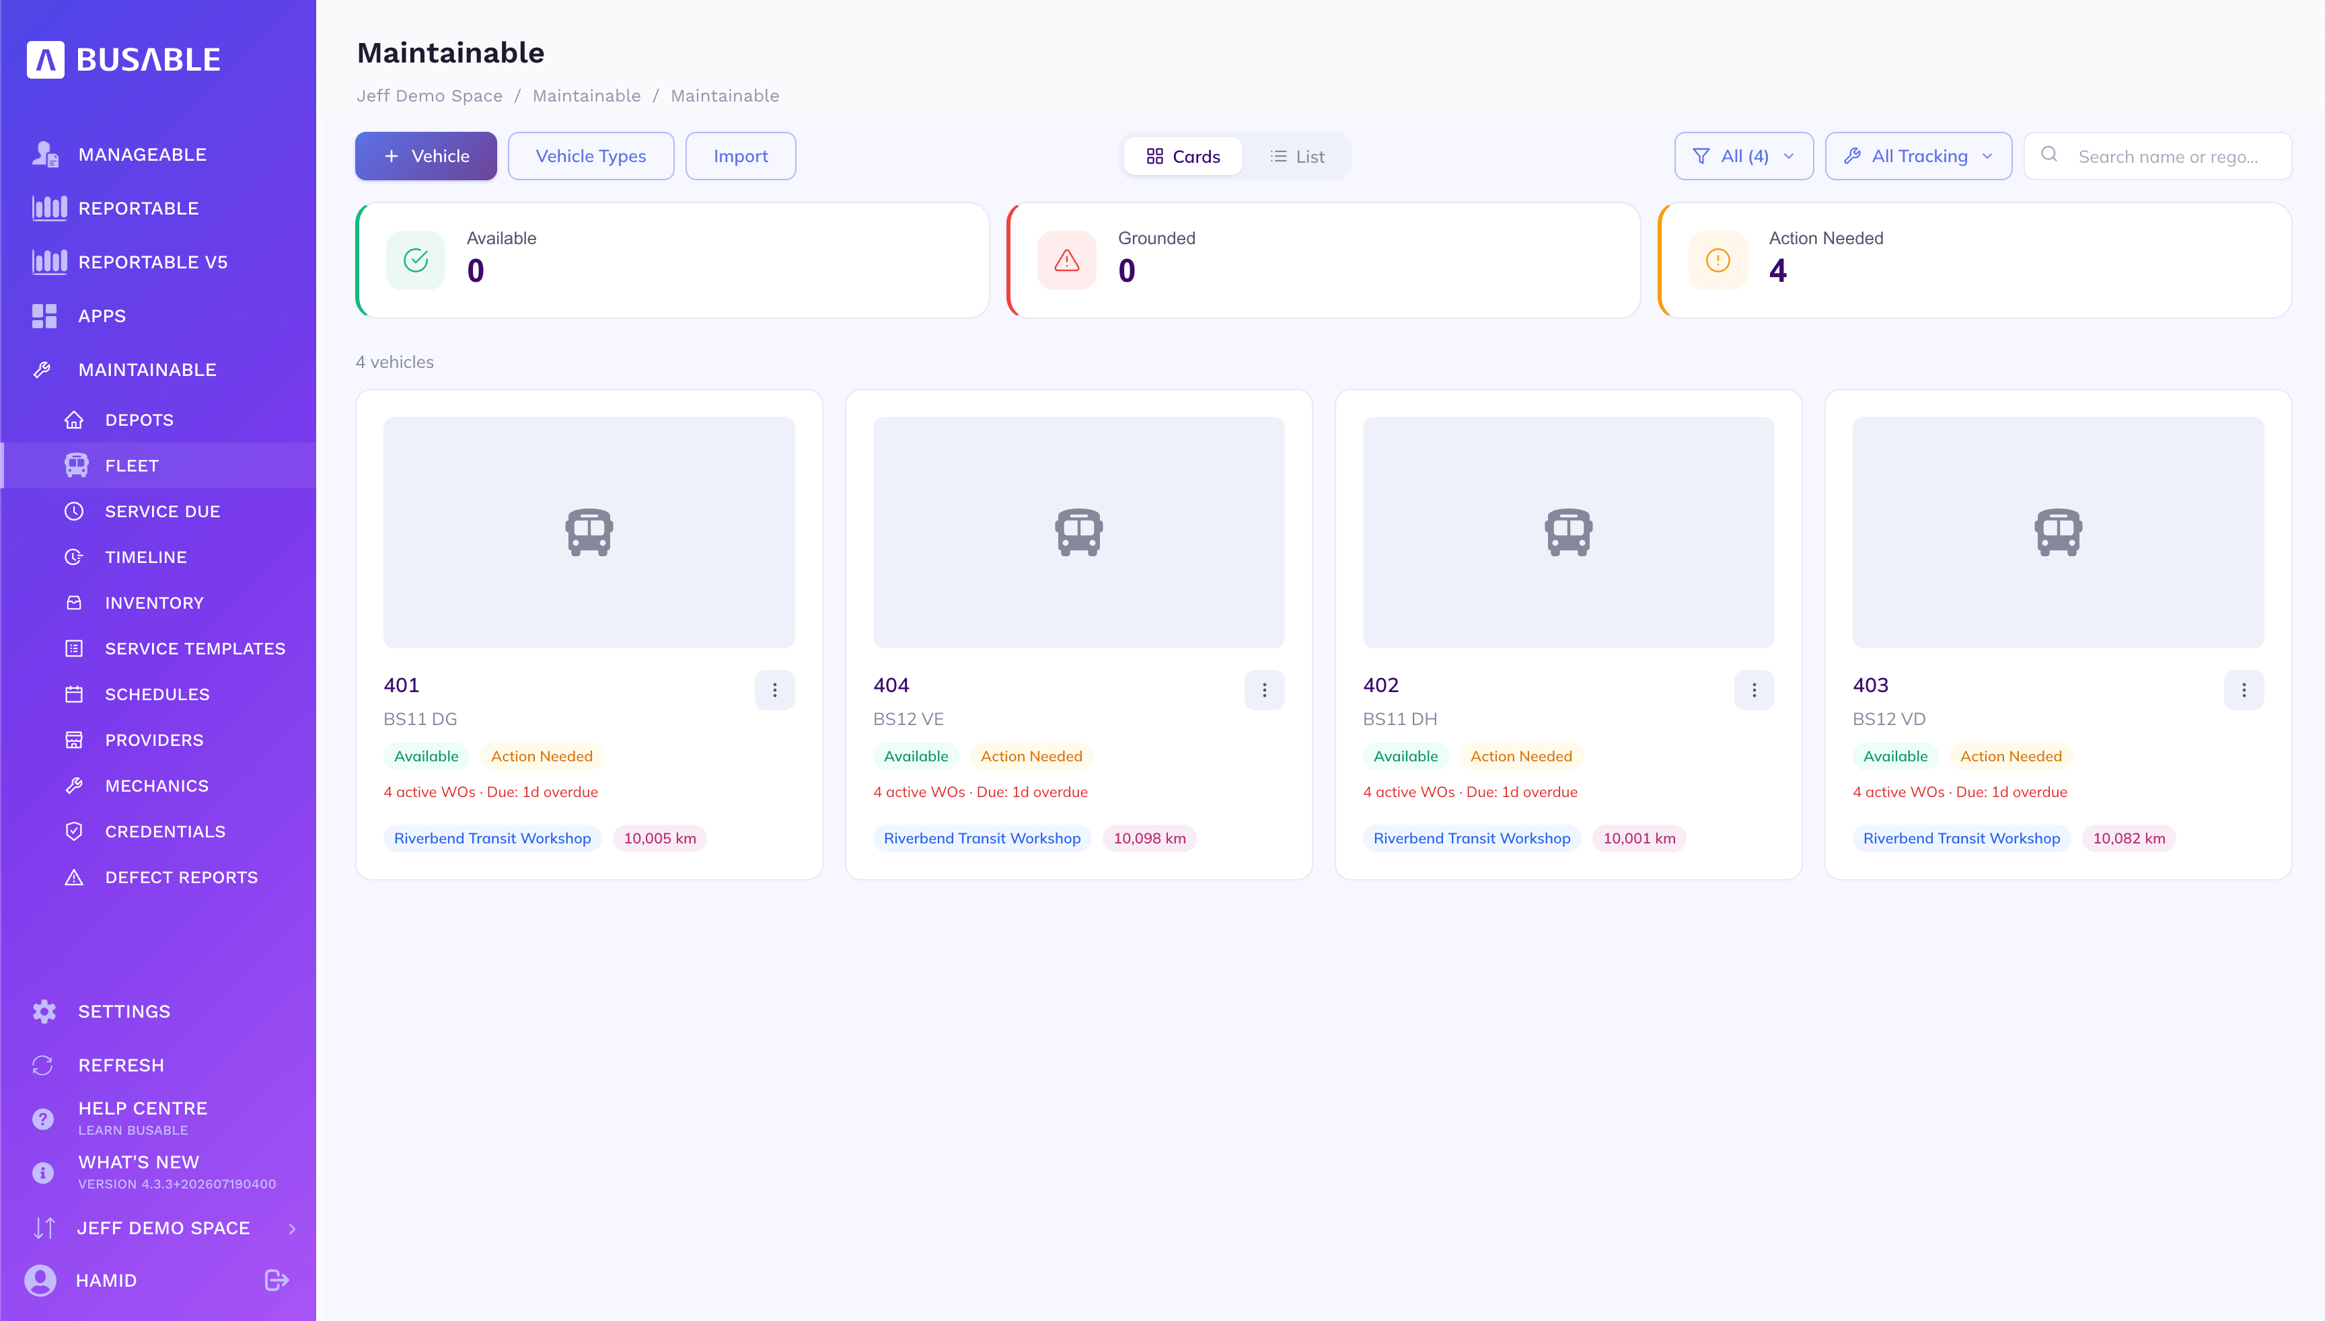Click the Import button
Image resolution: width=2325 pixels, height=1321 pixels.
coord(741,156)
